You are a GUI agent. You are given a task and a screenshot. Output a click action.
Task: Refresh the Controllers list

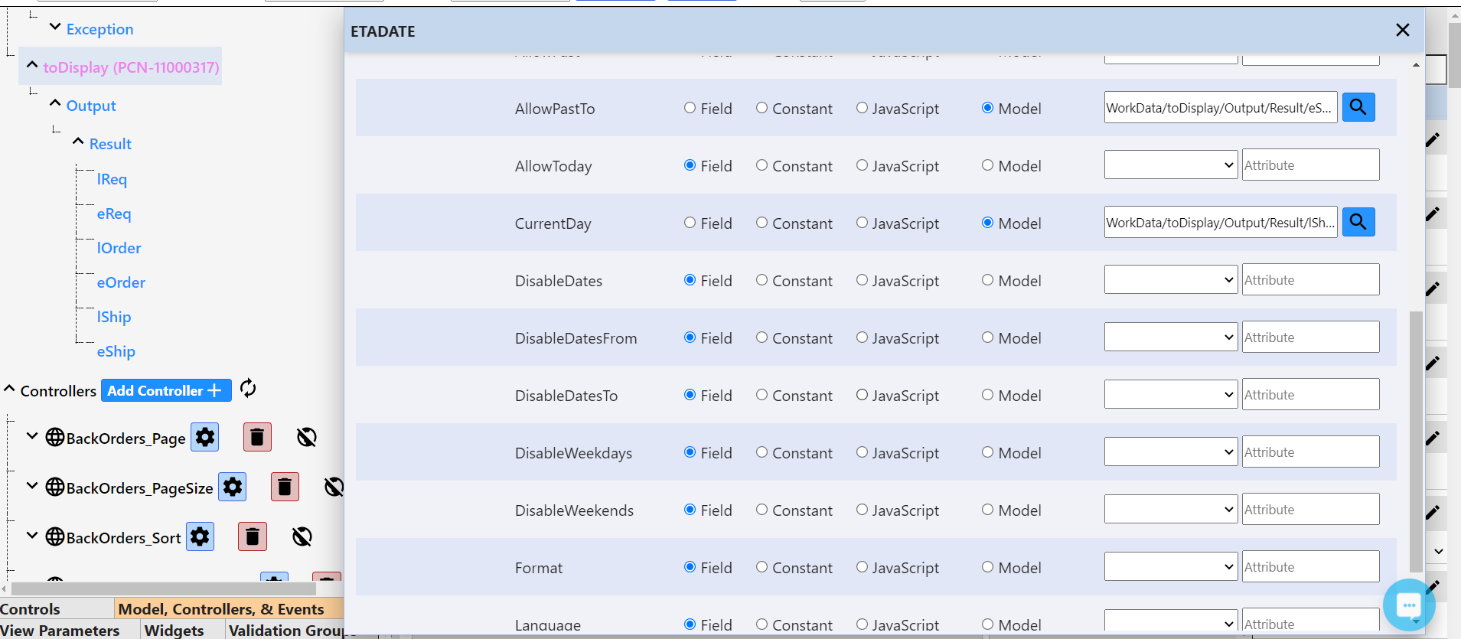click(x=248, y=389)
